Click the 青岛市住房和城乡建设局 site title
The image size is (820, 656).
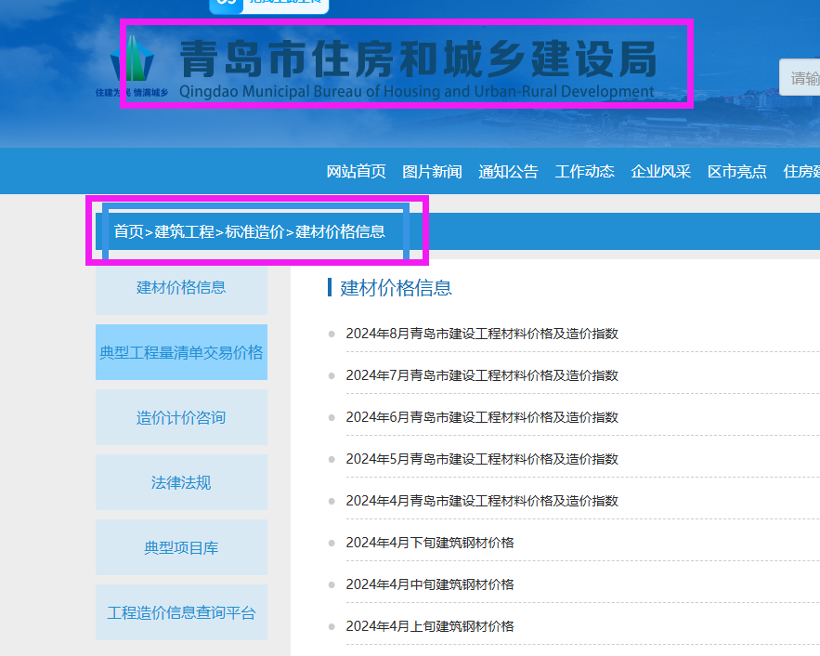pyautogui.click(x=418, y=59)
